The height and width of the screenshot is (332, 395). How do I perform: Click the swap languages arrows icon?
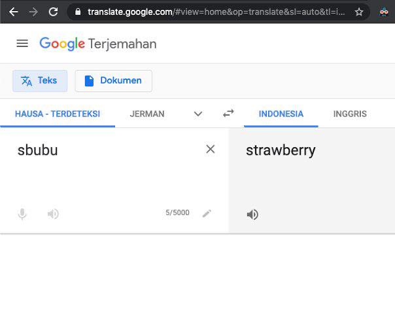pyautogui.click(x=228, y=114)
